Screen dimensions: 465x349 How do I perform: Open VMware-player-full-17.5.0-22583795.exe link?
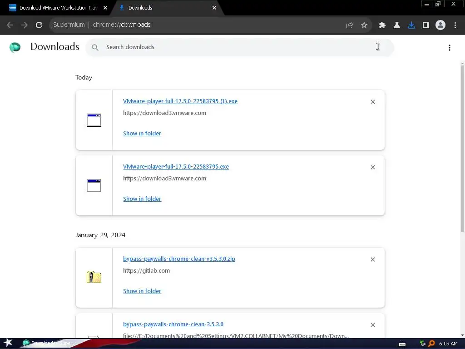tap(176, 167)
